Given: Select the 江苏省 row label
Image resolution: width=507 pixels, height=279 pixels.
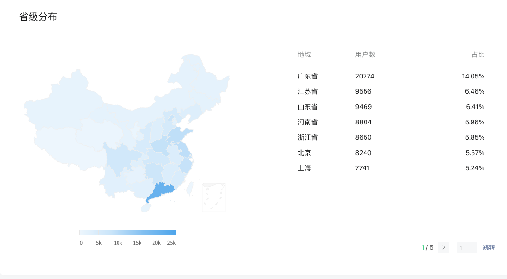Looking at the screenshot, I should [307, 91].
